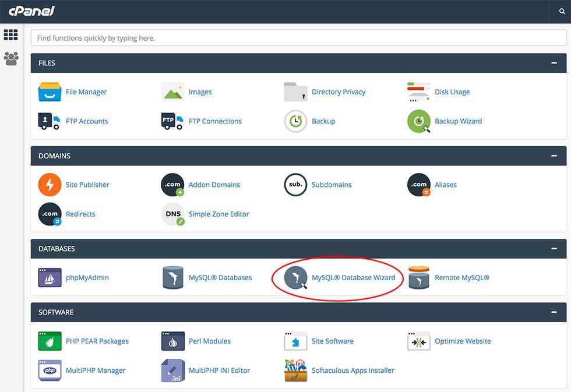
Task: Click the MySQL Databases link
Action: tap(220, 277)
